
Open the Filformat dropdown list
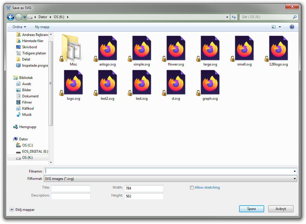pyautogui.click(x=170, y=179)
